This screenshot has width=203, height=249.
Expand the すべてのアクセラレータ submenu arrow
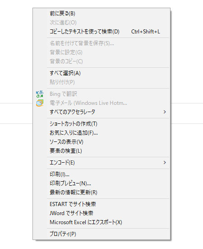tap(165, 112)
